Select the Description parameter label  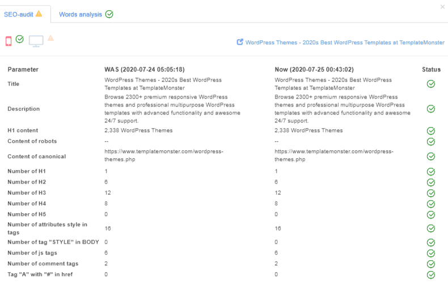point(24,109)
